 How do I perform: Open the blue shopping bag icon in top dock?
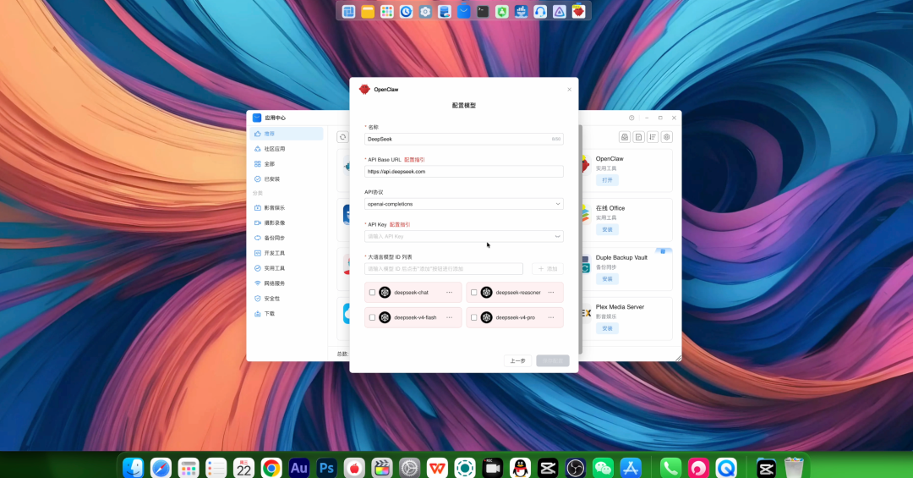click(463, 11)
